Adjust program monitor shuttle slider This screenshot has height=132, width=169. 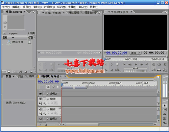coord(135,68)
